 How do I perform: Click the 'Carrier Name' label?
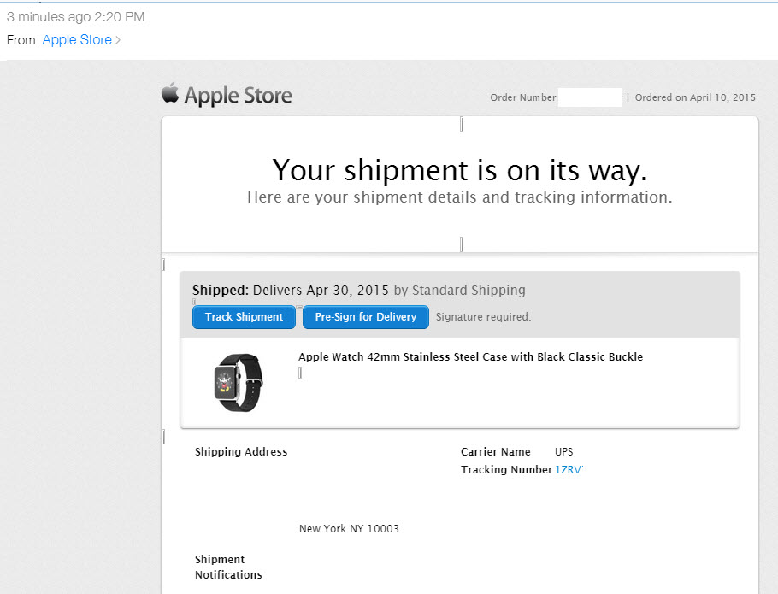pos(495,452)
